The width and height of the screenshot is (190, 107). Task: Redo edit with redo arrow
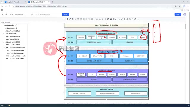tap(119, 19)
